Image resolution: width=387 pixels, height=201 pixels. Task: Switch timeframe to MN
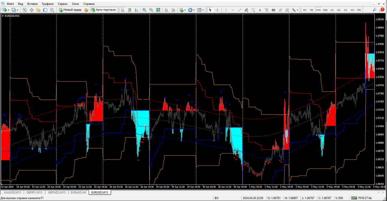pyautogui.click(x=359, y=10)
